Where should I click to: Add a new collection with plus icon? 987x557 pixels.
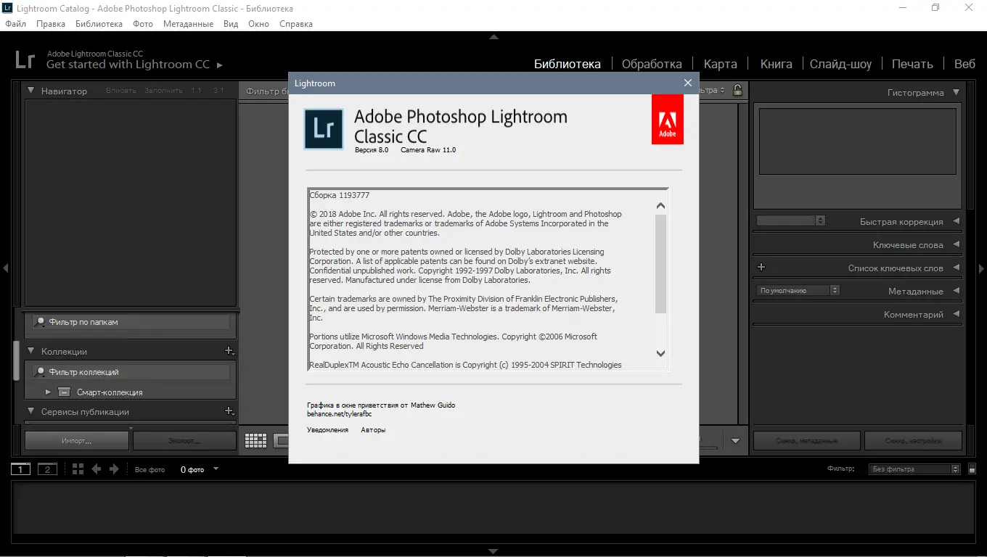(229, 351)
